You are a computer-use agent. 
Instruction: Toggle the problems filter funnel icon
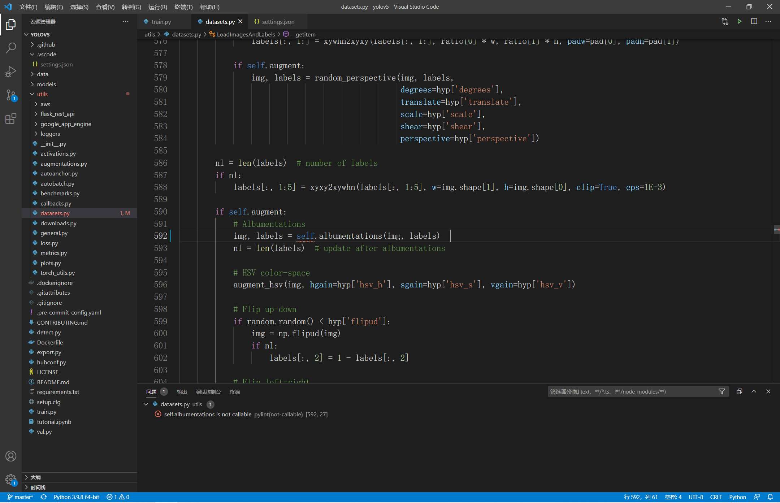(721, 391)
